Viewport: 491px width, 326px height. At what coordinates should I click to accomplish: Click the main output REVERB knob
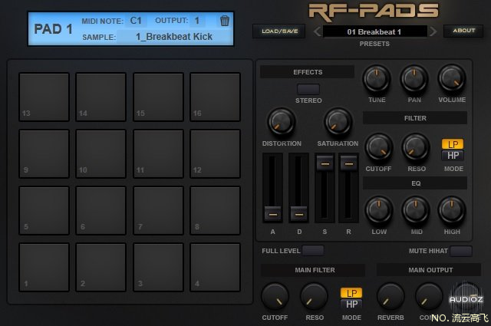pyautogui.click(x=390, y=297)
